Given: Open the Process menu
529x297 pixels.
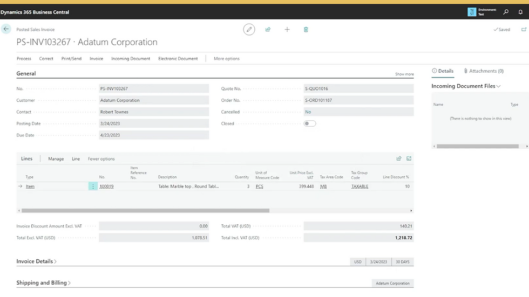Looking at the screenshot, I should (x=24, y=59).
